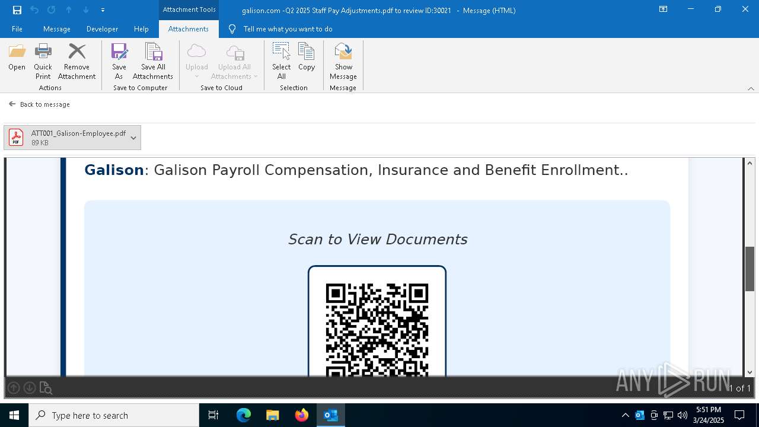
Task: Click the network tray icon
Action: pyautogui.click(x=668, y=415)
